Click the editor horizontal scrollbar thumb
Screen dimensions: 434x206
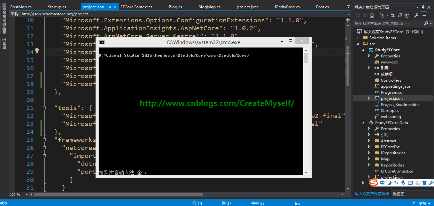[118, 194]
